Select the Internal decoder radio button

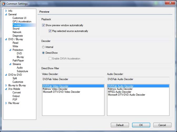pyautogui.click(x=43, y=47)
